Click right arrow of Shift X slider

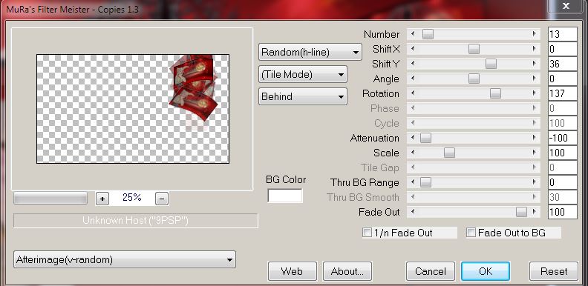pos(534,49)
